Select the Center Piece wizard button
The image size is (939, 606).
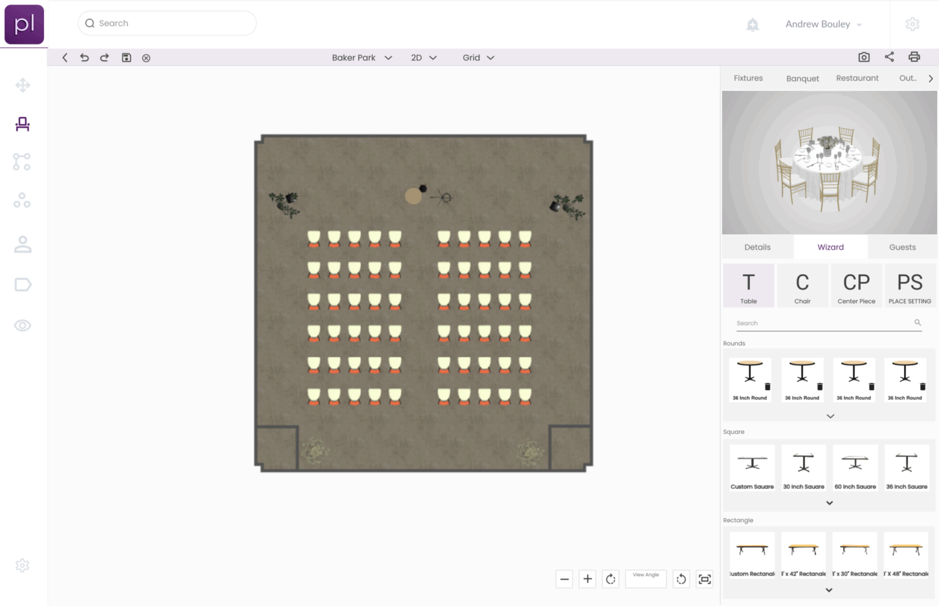point(856,286)
